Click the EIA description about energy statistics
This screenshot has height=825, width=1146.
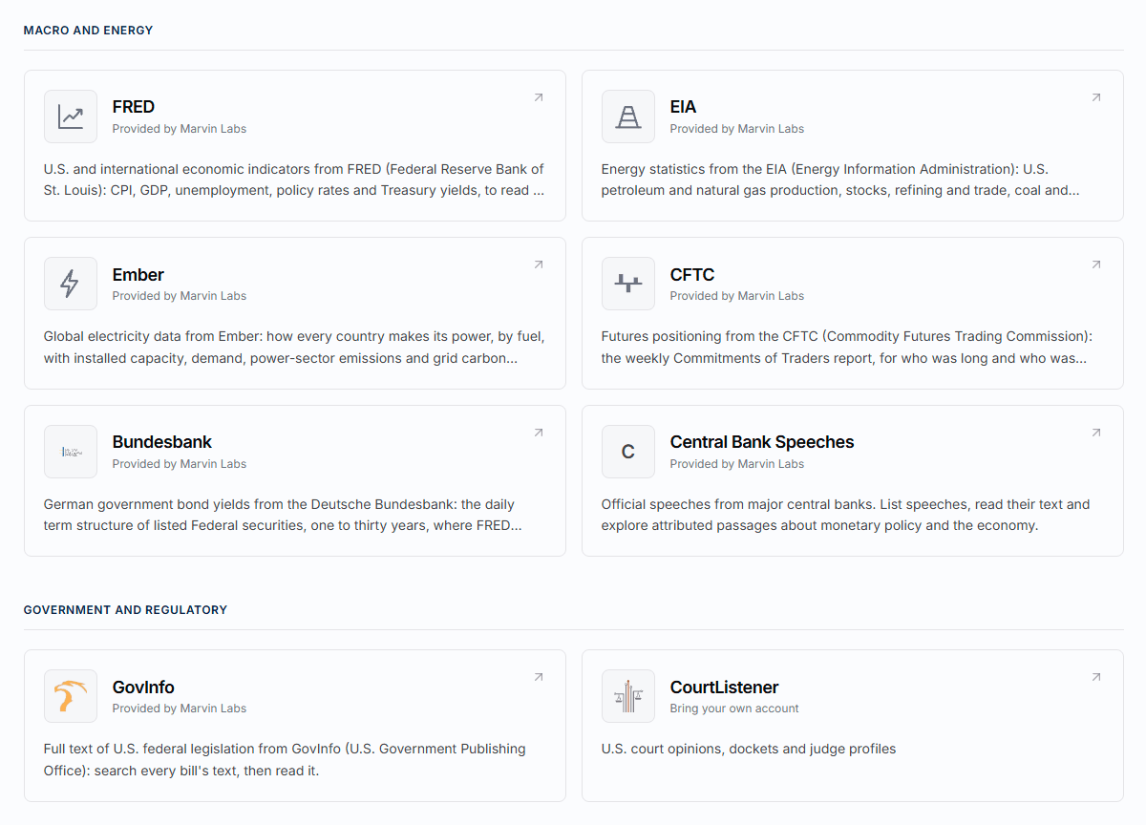click(840, 180)
